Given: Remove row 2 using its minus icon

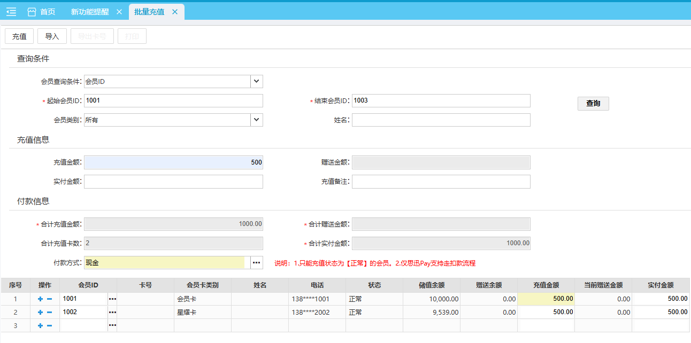Looking at the screenshot, I should 49,313.
